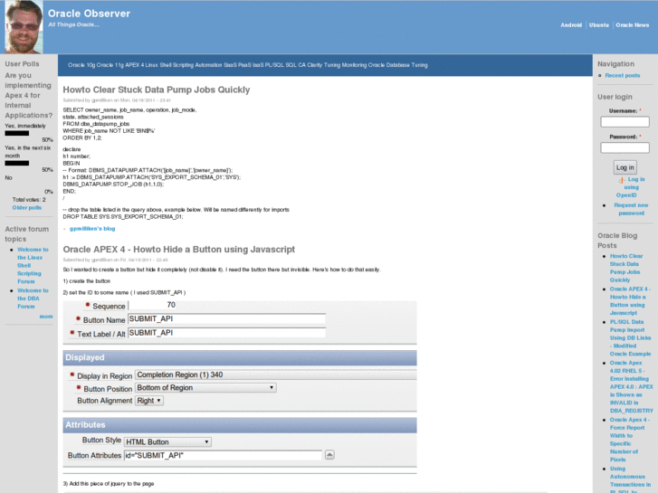The image size is (658, 493).
Task: Select the Automation tag
Action: (x=208, y=65)
